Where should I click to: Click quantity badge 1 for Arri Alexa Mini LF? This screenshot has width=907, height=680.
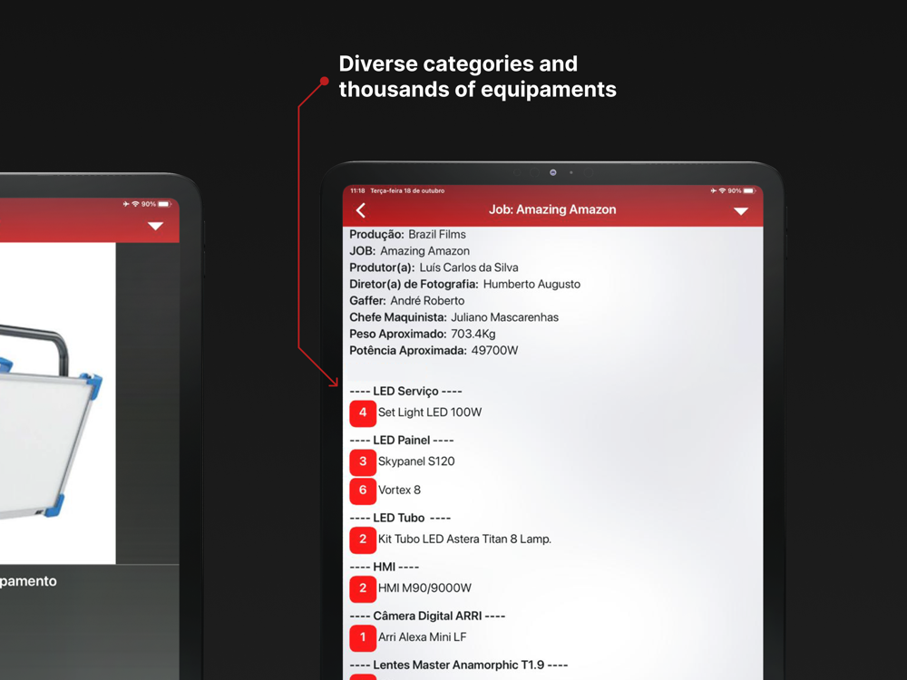[x=363, y=637]
